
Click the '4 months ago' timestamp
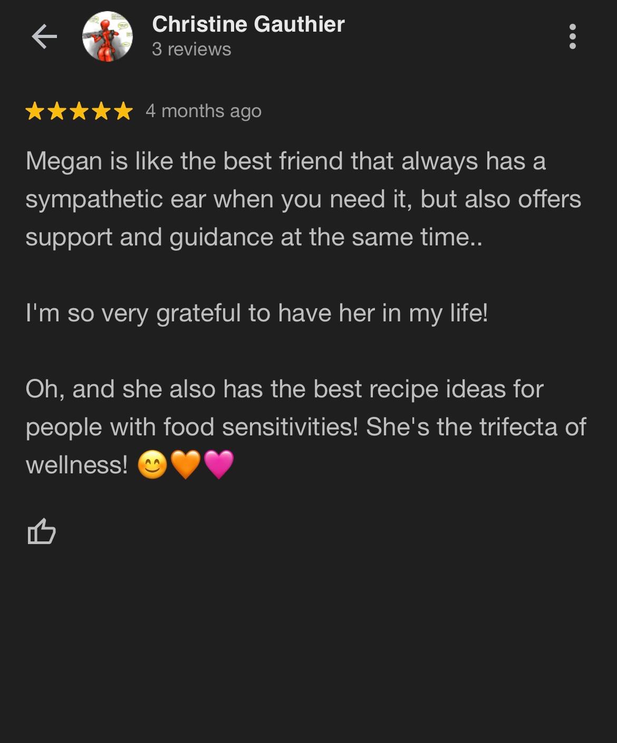tap(204, 111)
